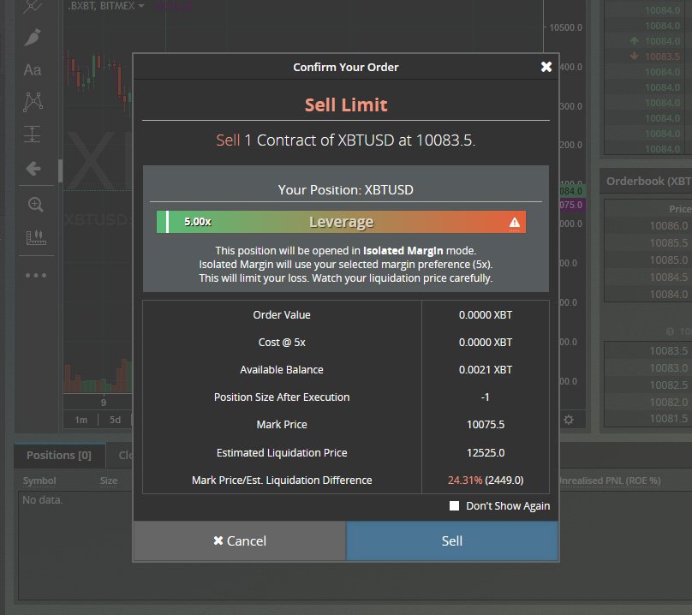The width and height of the screenshot is (692, 615).
Task: Click the orderbook Price column header
Action: [680, 209]
